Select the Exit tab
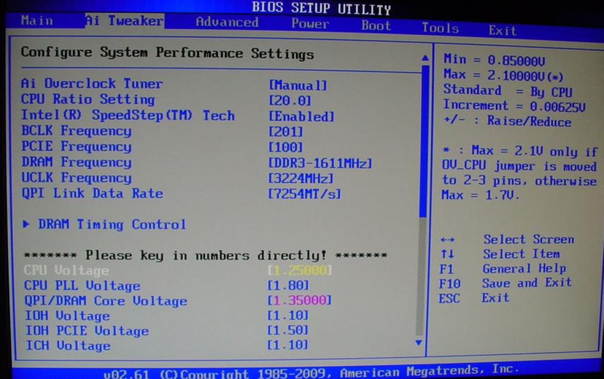The width and height of the screenshot is (604, 379). tap(502, 31)
